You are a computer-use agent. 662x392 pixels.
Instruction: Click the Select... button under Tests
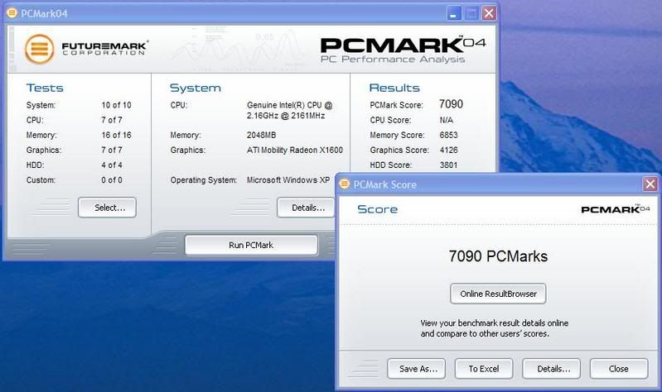(107, 208)
